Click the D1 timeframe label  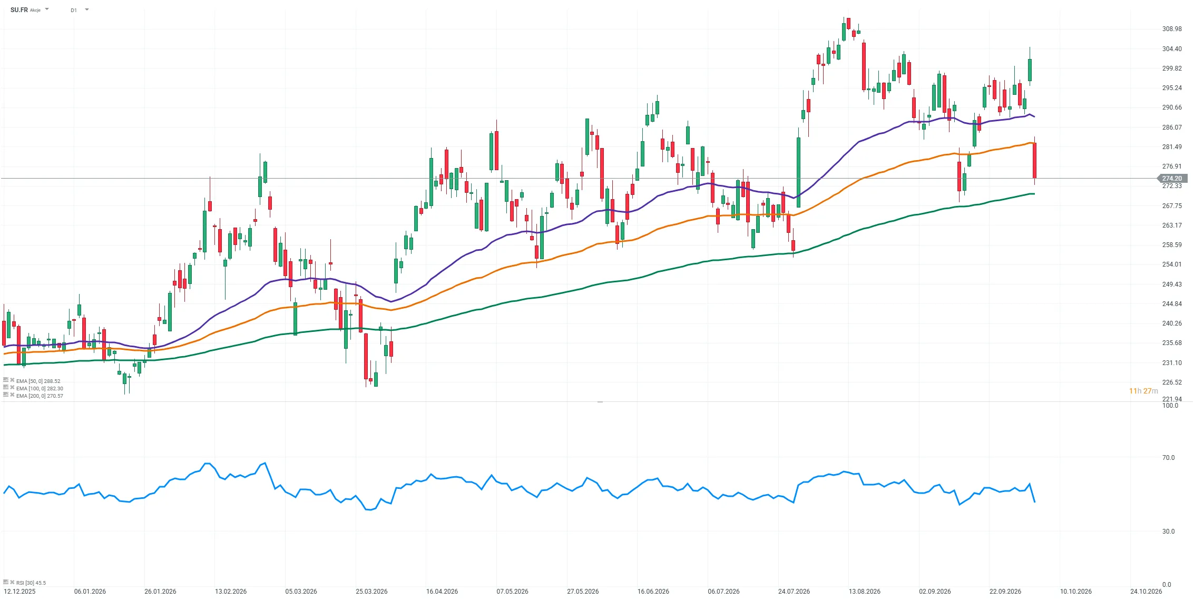coord(74,10)
